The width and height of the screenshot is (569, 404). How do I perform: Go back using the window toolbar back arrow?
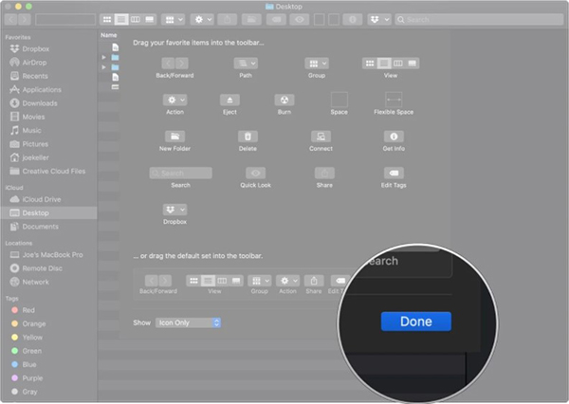(x=10, y=19)
